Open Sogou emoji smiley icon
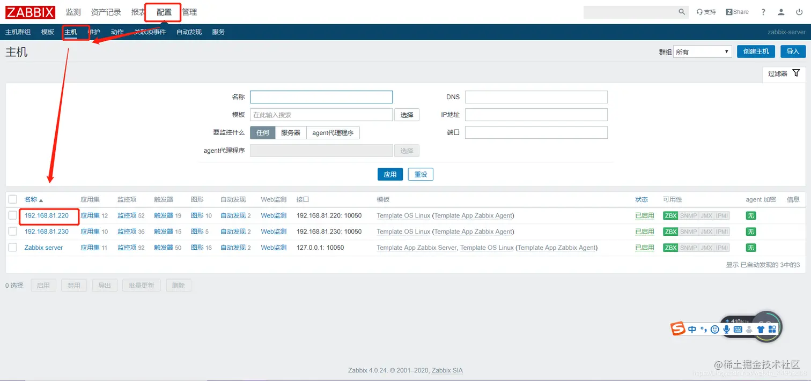 pos(715,330)
